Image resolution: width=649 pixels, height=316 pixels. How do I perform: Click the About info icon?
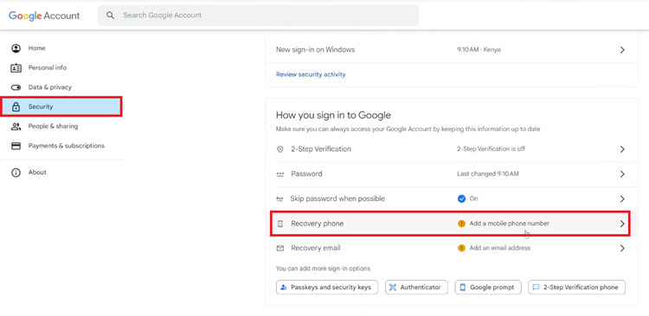tap(16, 173)
